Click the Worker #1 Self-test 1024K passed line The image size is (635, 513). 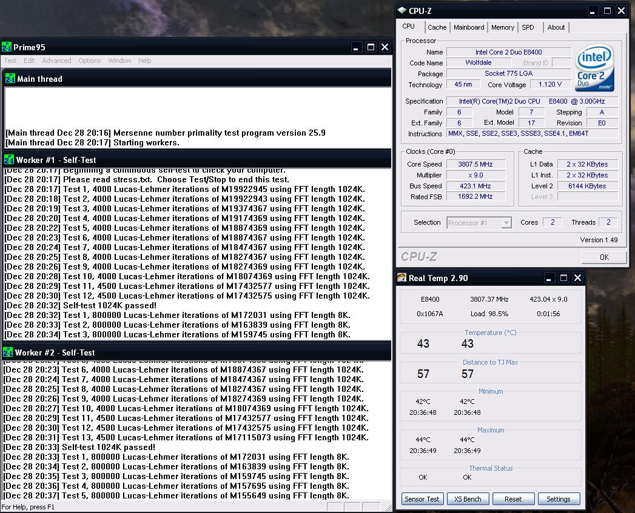[80, 305]
